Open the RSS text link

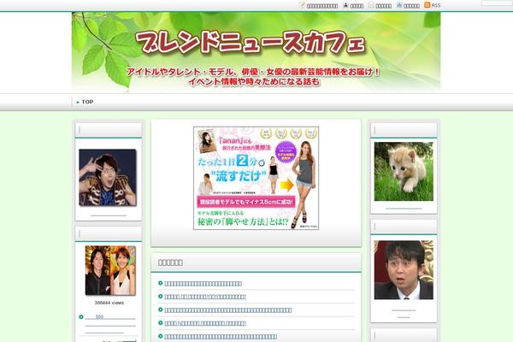click(436, 5)
